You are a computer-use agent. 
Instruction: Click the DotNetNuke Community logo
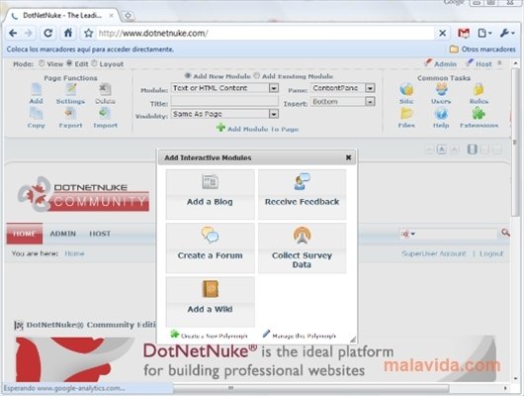point(83,194)
